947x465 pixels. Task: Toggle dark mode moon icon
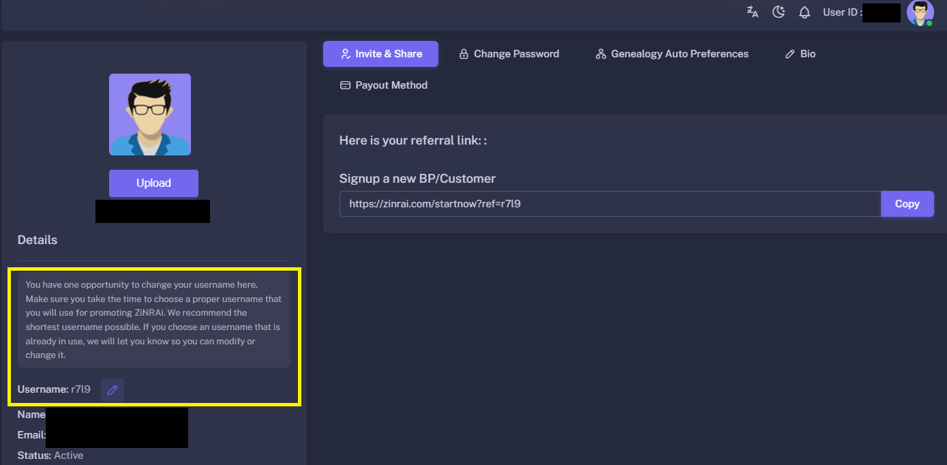[x=779, y=12]
